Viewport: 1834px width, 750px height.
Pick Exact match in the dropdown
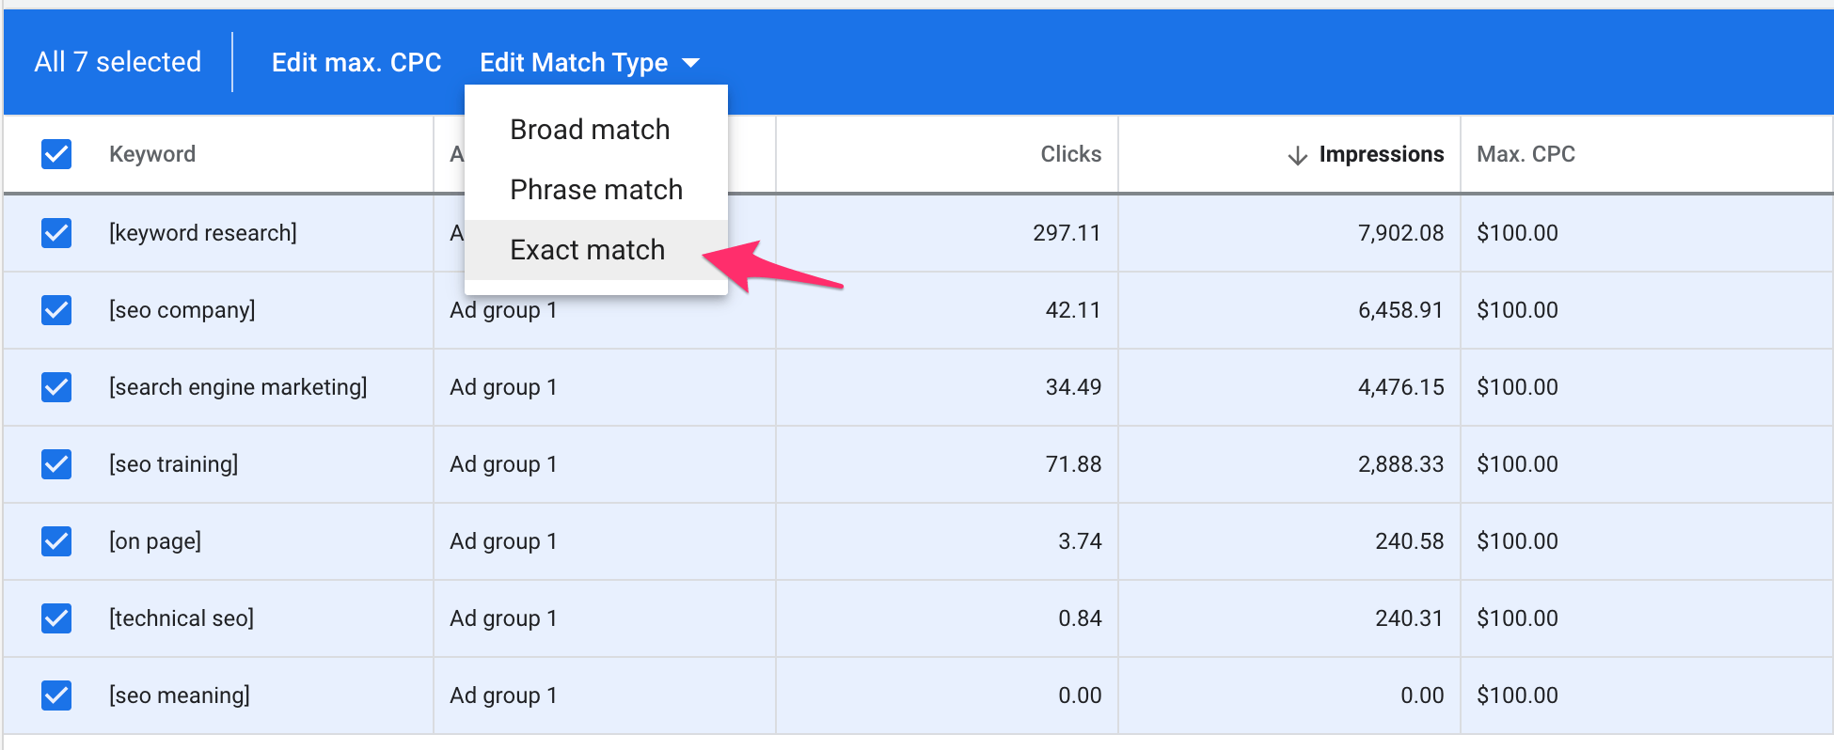(587, 250)
